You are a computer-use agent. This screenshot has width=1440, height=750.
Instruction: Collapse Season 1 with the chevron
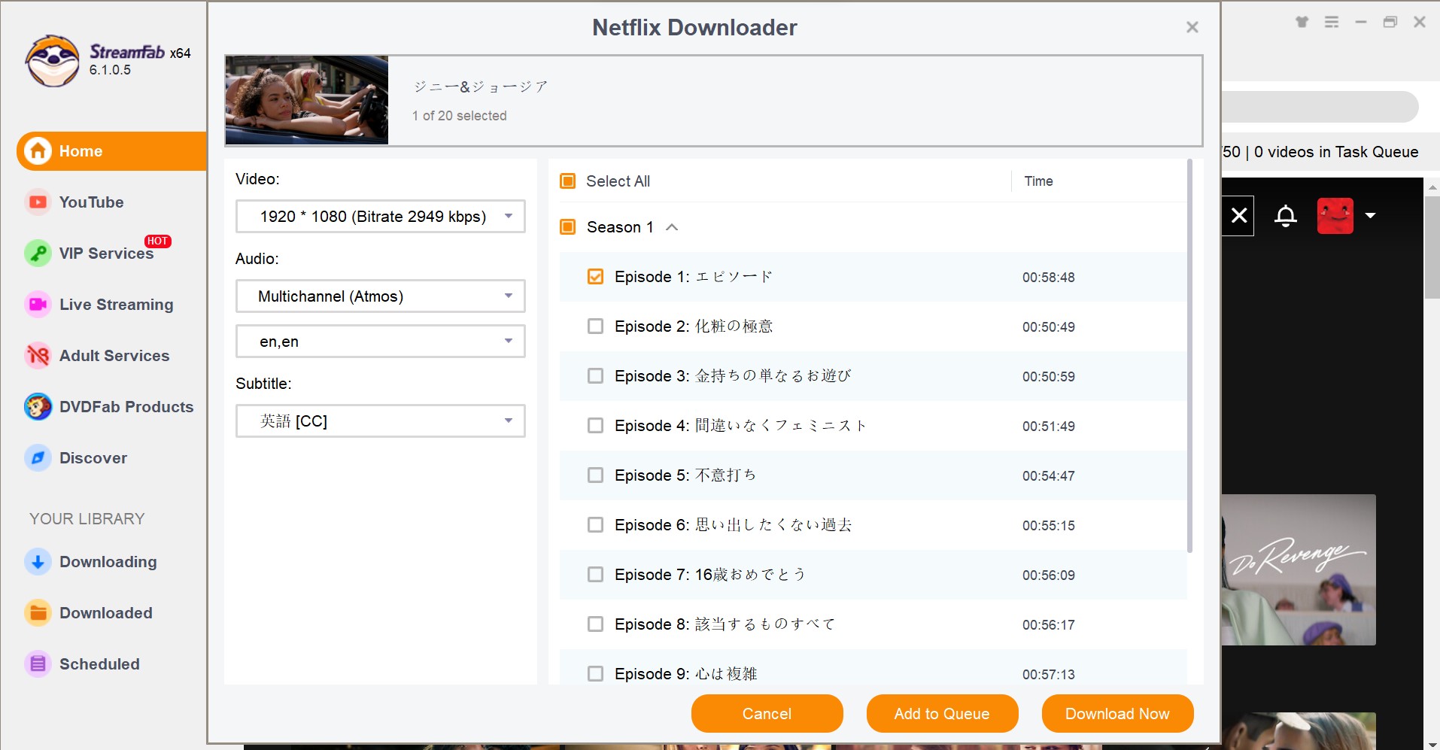[673, 227]
